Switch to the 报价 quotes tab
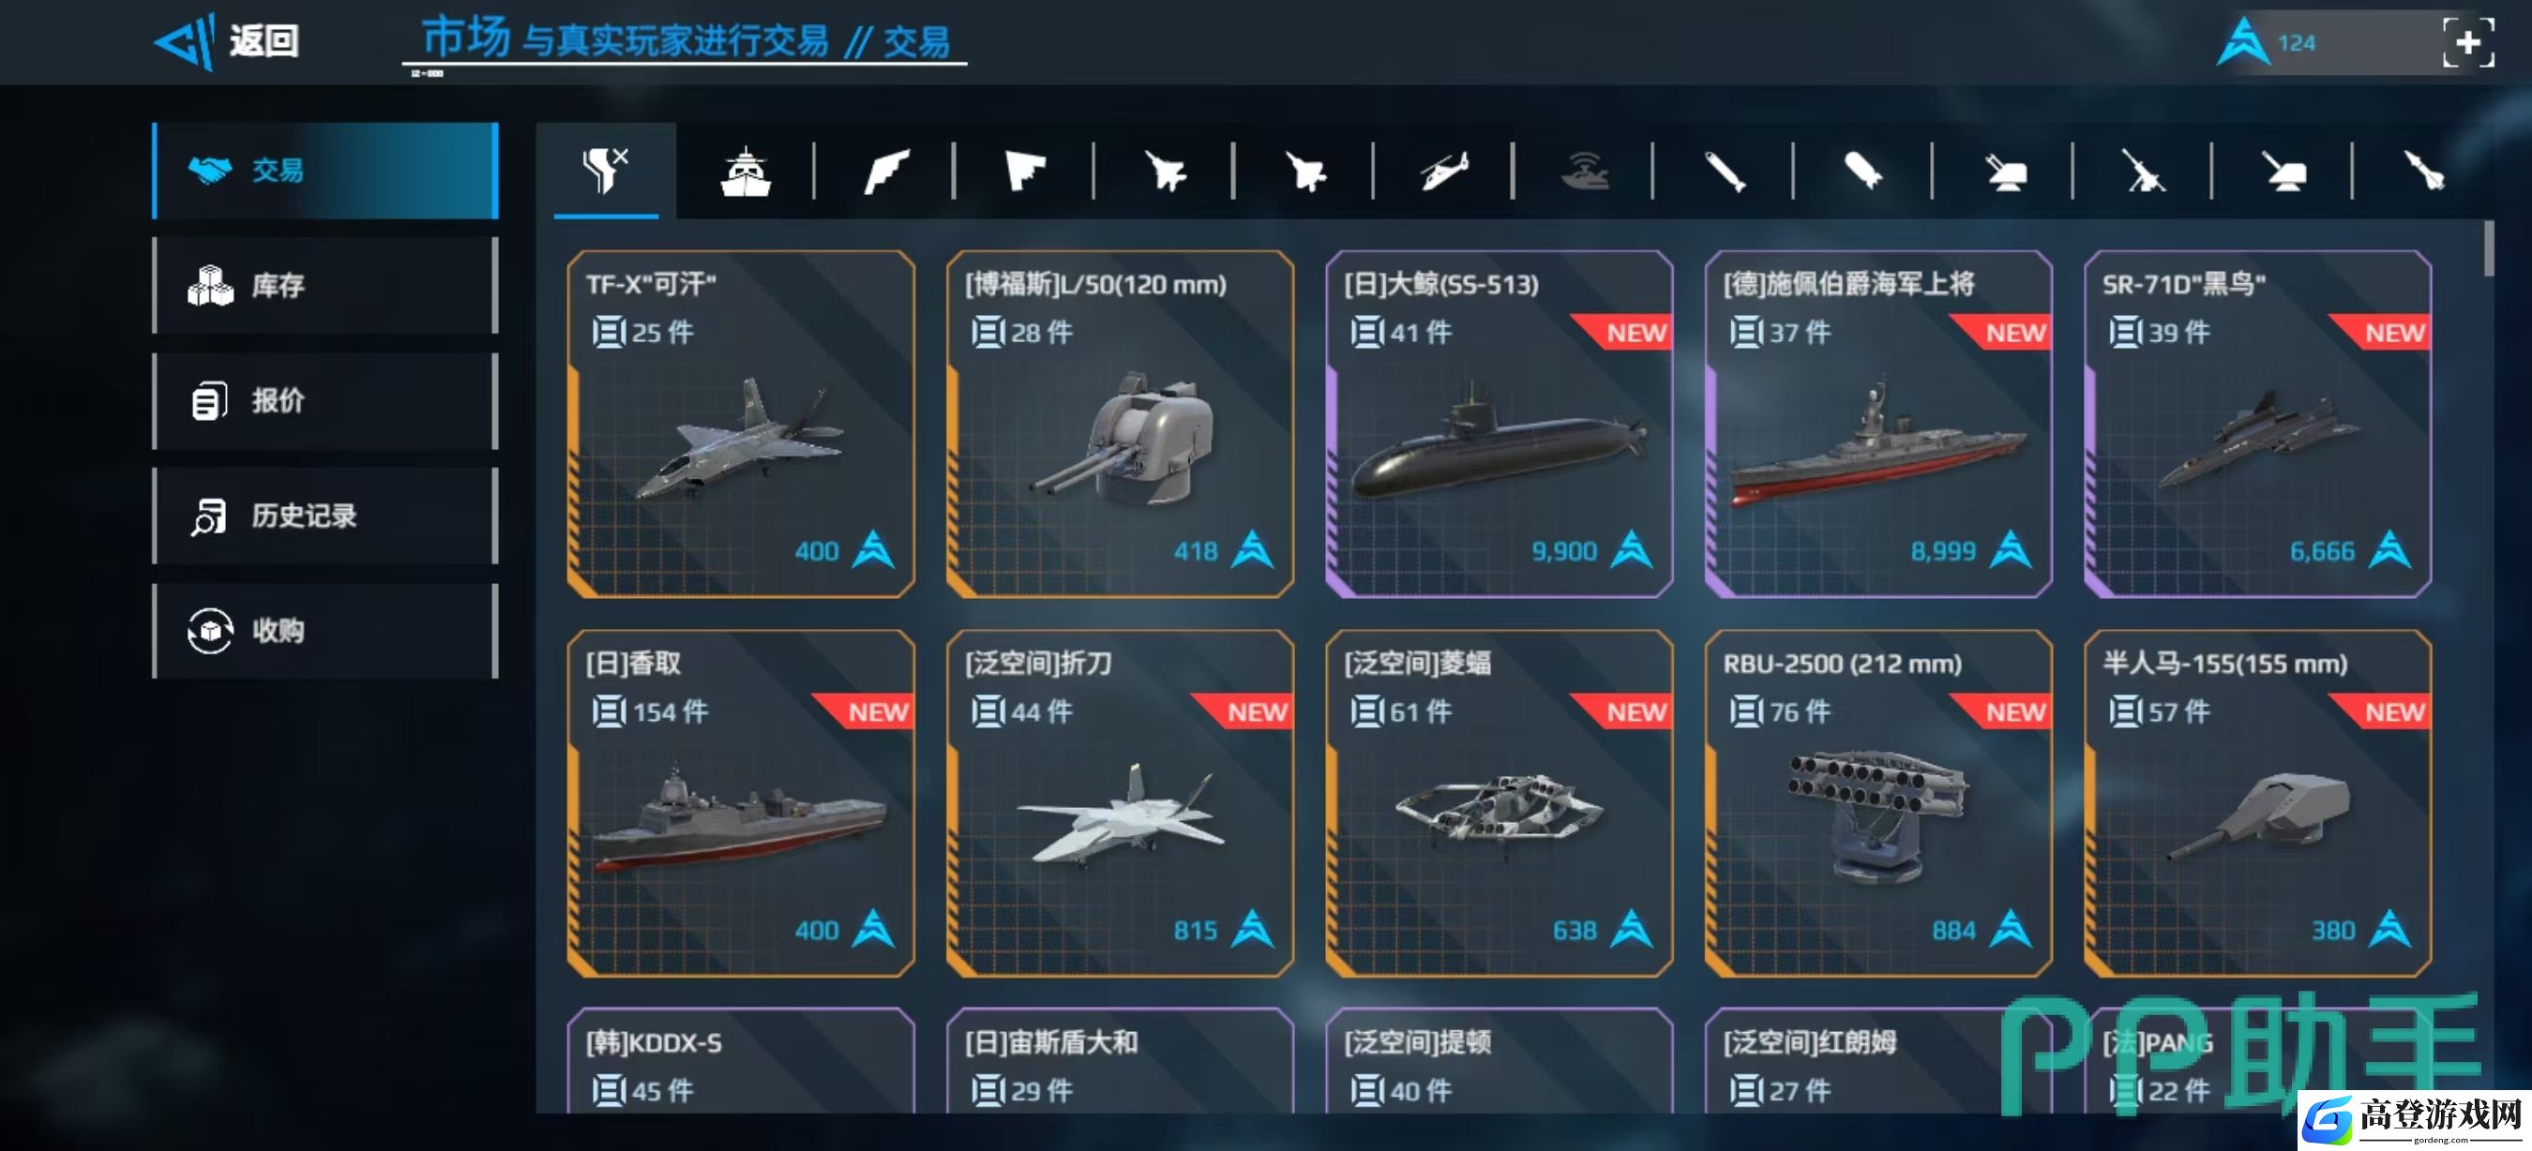Viewport: 2532px width, 1151px height. (325, 400)
